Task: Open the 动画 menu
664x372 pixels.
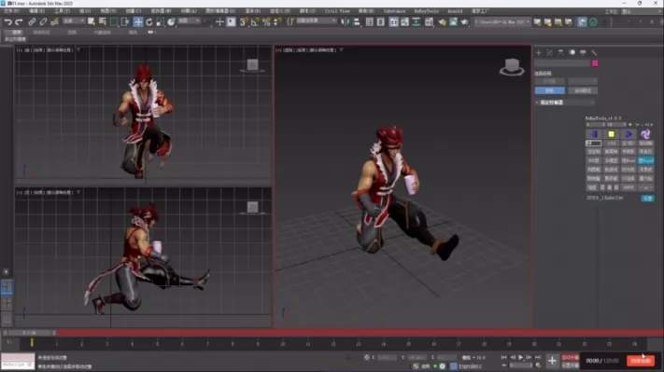Action: tap(189, 11)
